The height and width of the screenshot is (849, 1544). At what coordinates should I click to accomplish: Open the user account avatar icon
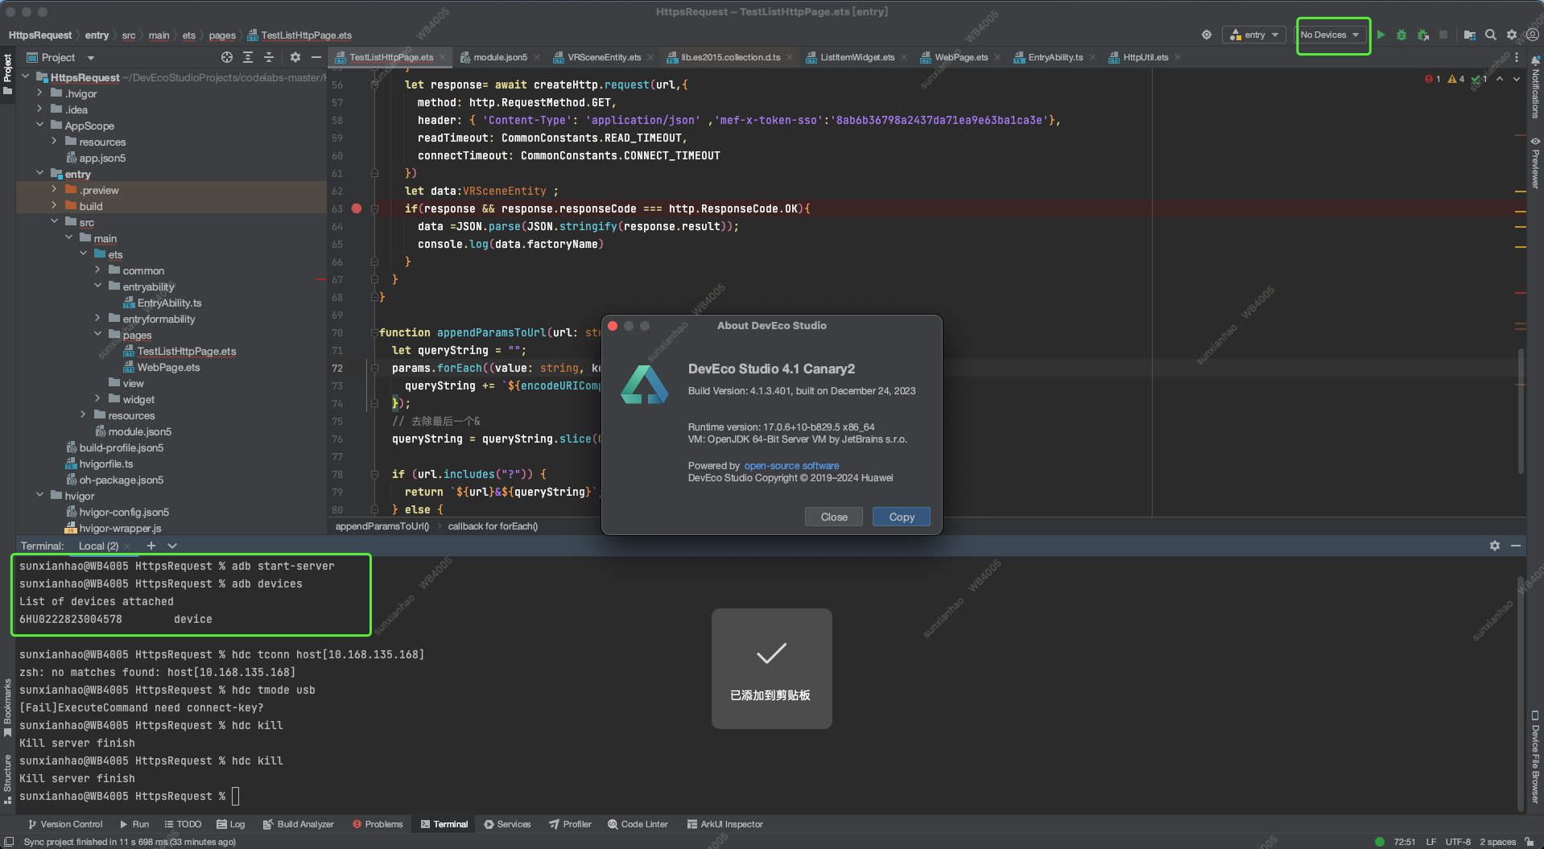pos(1533,35)
